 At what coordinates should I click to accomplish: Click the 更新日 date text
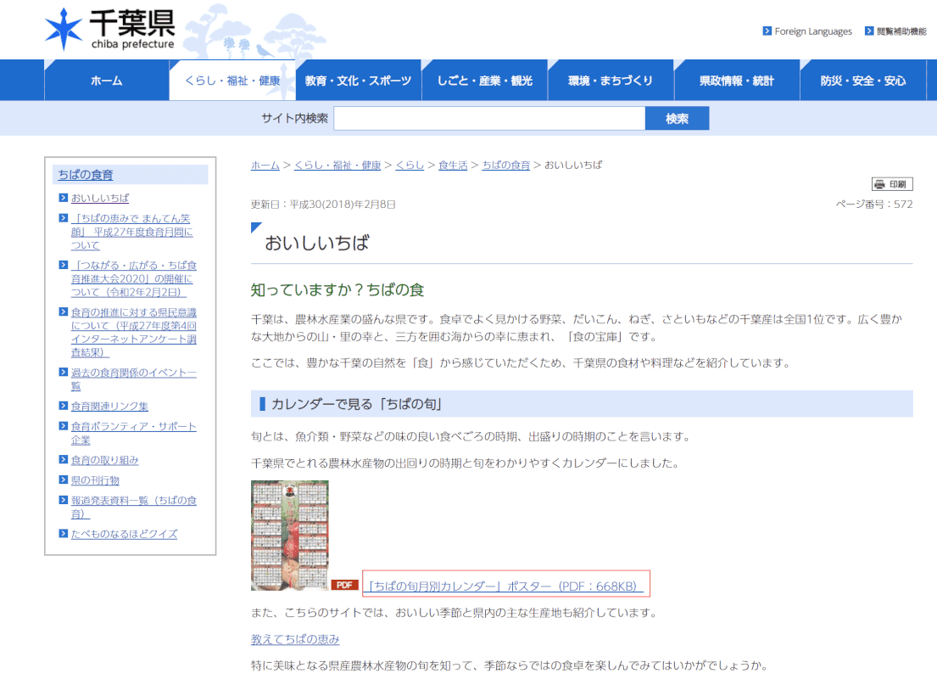pos(323,204)
